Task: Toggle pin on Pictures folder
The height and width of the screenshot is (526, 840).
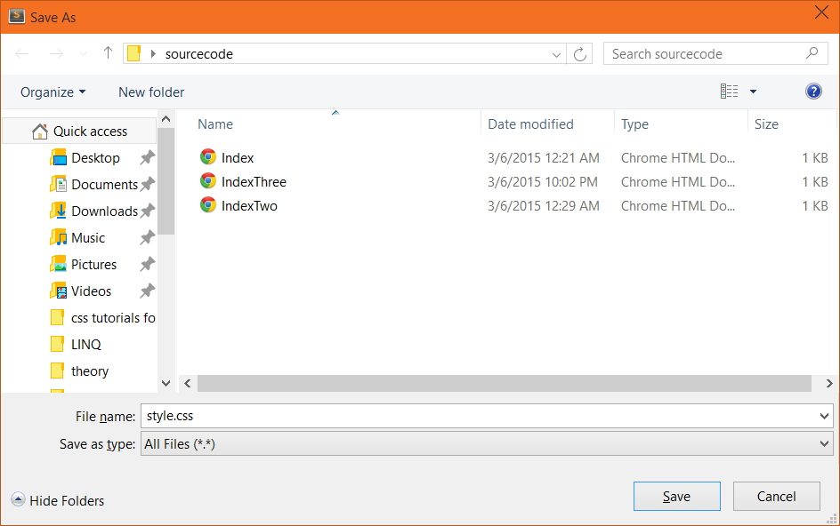Action: 147,265
